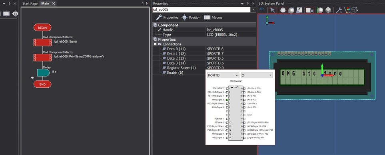Viewport: 385px width, 155px height.
Task: Click the $PORTB.7 value cell
Action: click(x=231, y=53)
